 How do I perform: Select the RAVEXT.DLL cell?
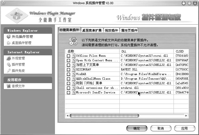(x=146, y=69)
